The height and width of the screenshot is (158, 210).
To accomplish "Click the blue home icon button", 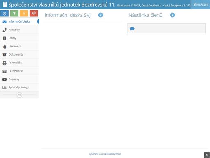I will click(5, 14).
